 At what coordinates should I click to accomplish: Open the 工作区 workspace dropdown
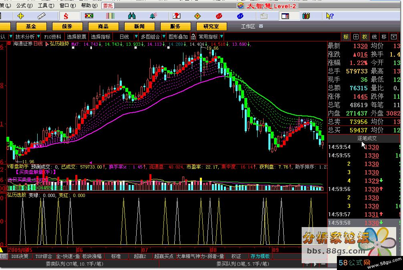pos(261,26)
